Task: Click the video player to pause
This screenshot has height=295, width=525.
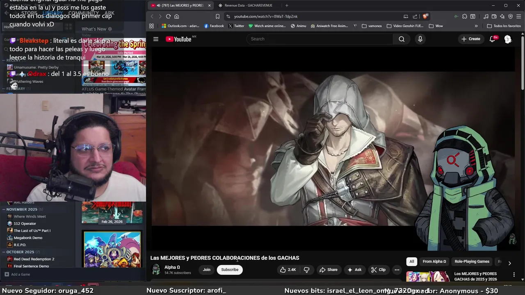Action: 333,148
